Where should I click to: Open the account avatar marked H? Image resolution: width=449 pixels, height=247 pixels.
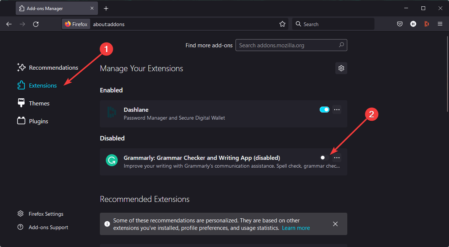pyautogui.click(x=413, y=24)
